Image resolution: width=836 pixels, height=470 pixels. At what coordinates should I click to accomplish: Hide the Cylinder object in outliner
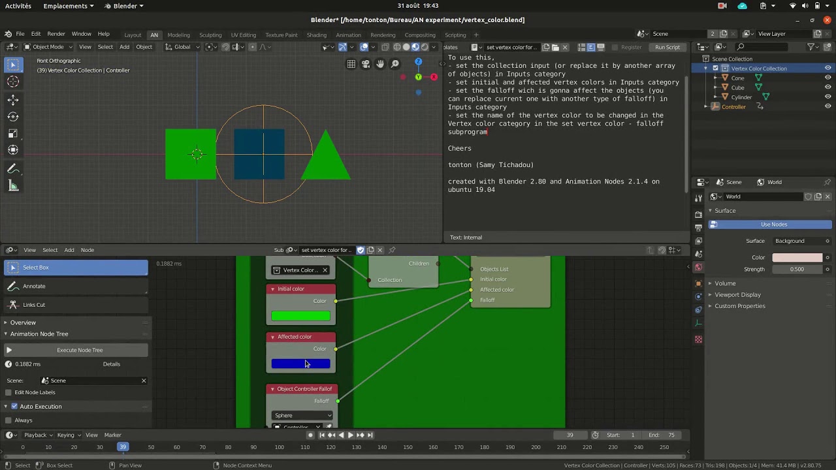(x=828, y=97)
